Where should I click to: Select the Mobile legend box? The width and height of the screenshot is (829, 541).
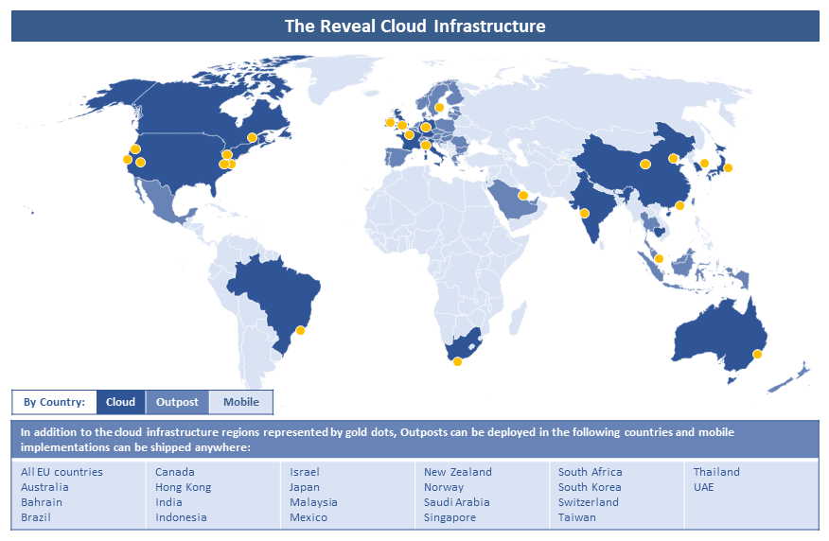click(241, 402)
